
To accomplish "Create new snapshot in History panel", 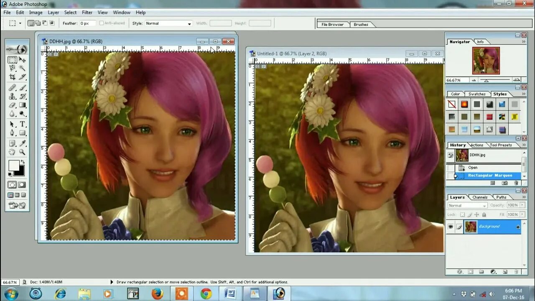I will coord(504,183).
